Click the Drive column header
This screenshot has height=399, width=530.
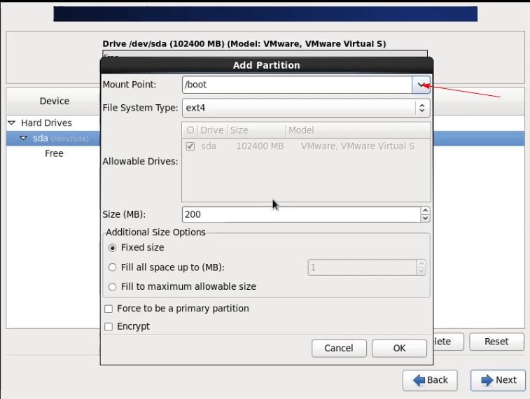pyautogui.click(x=212, y=130)
